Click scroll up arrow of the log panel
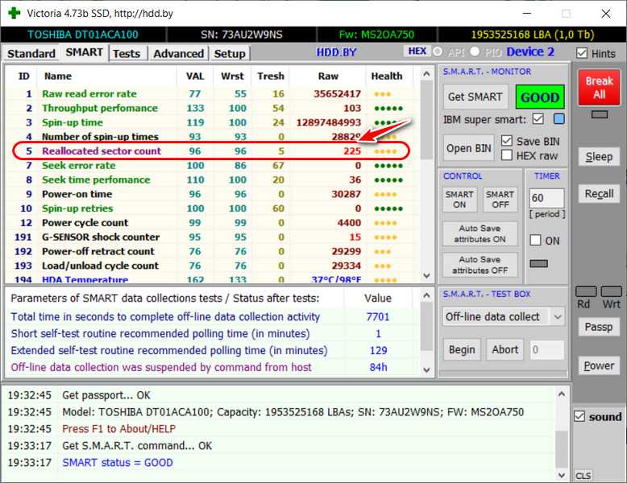This screenshot has height=483, width=627. click(562, 394)
